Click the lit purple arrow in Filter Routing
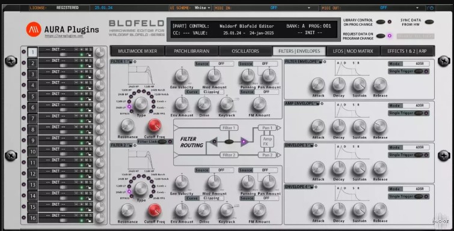Viewport: 454px width, 231px height. point(244,142)
